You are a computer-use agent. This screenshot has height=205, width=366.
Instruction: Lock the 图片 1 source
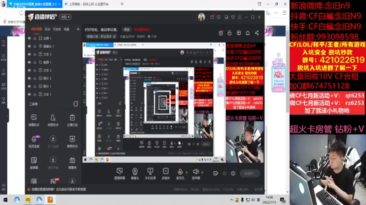[35, 86]
